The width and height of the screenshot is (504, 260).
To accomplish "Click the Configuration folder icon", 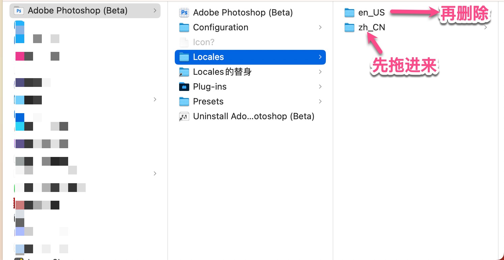I will click(184, 28).
